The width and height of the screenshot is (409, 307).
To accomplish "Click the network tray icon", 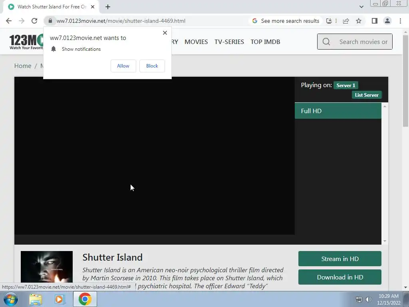I will [x=359, y=299].
